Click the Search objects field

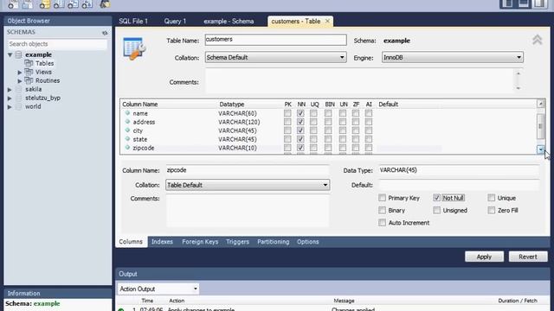[x=57, y=44]
